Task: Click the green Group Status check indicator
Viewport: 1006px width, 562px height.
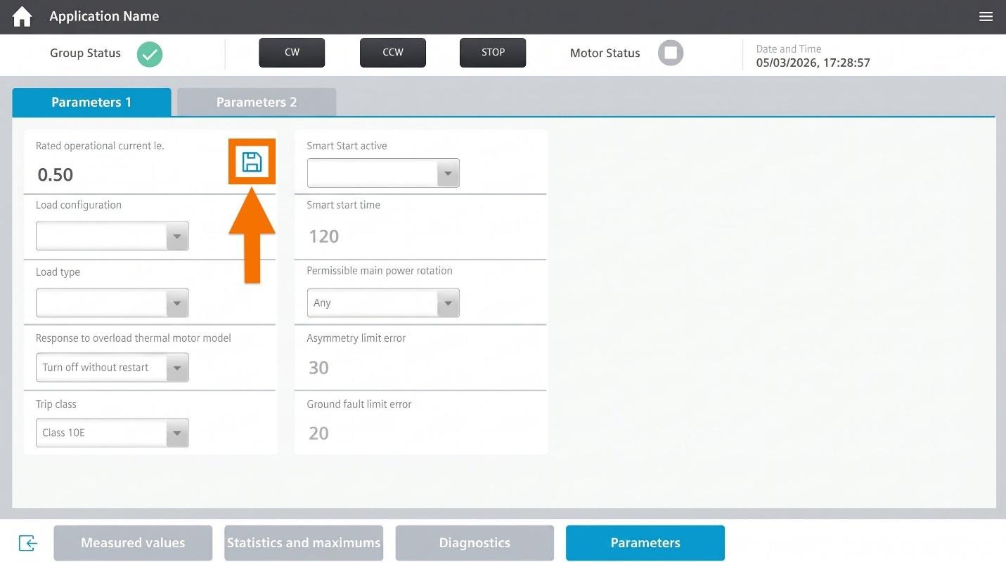Action: pos(149,53)
